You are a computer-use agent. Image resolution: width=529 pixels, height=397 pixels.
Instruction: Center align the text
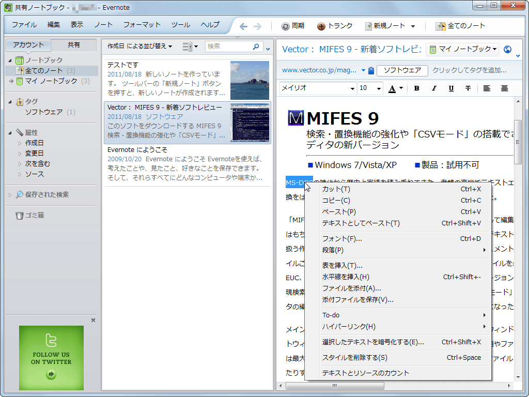point(504,88)
